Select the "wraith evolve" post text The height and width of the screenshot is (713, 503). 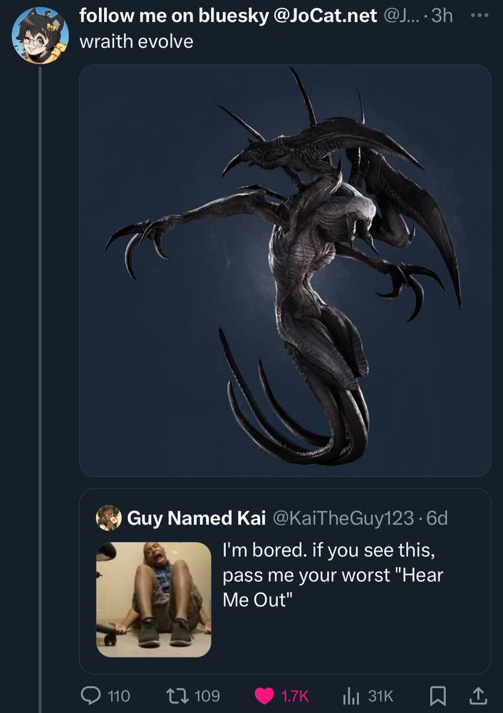[x=136, y=41]
